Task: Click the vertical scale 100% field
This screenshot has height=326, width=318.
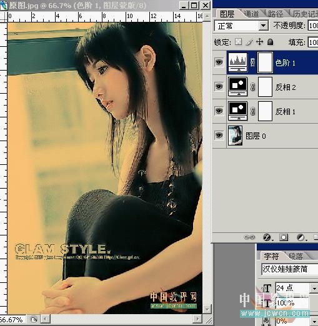Action: (x=292, y=302)
